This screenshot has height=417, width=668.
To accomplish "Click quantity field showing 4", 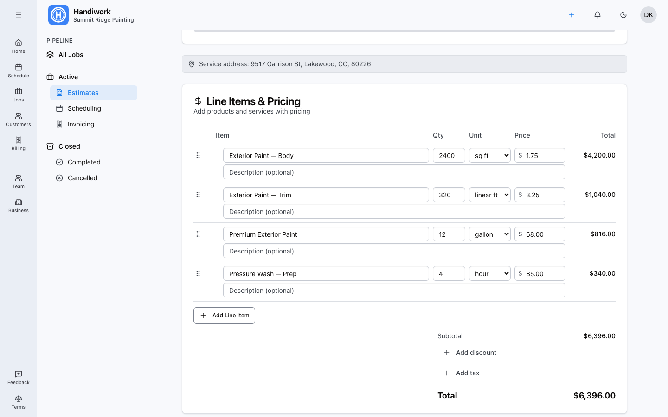I will click(449, 273).
